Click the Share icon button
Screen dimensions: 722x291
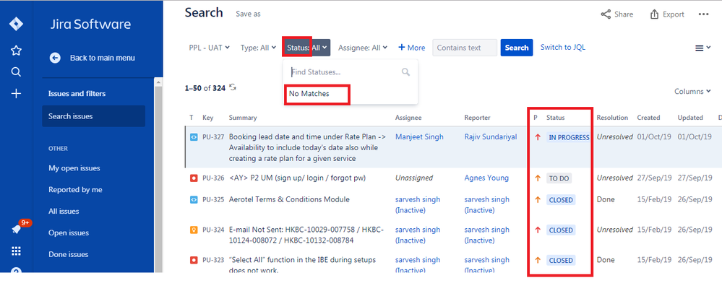click(617, 14)
